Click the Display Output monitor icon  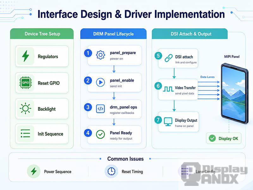click(168, 122)
